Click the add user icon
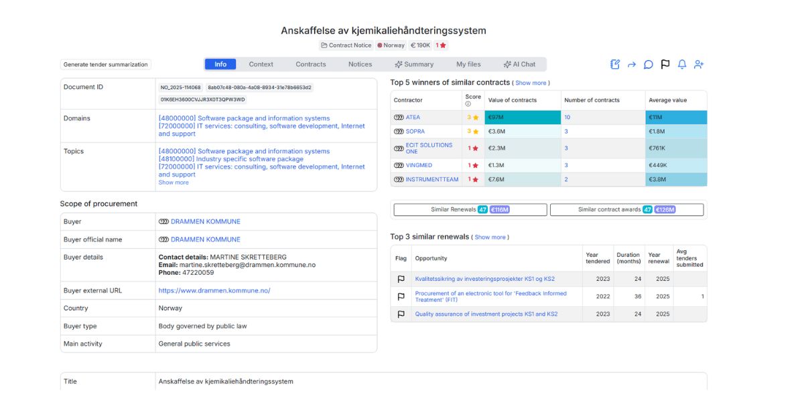 [x=699, y=64]
